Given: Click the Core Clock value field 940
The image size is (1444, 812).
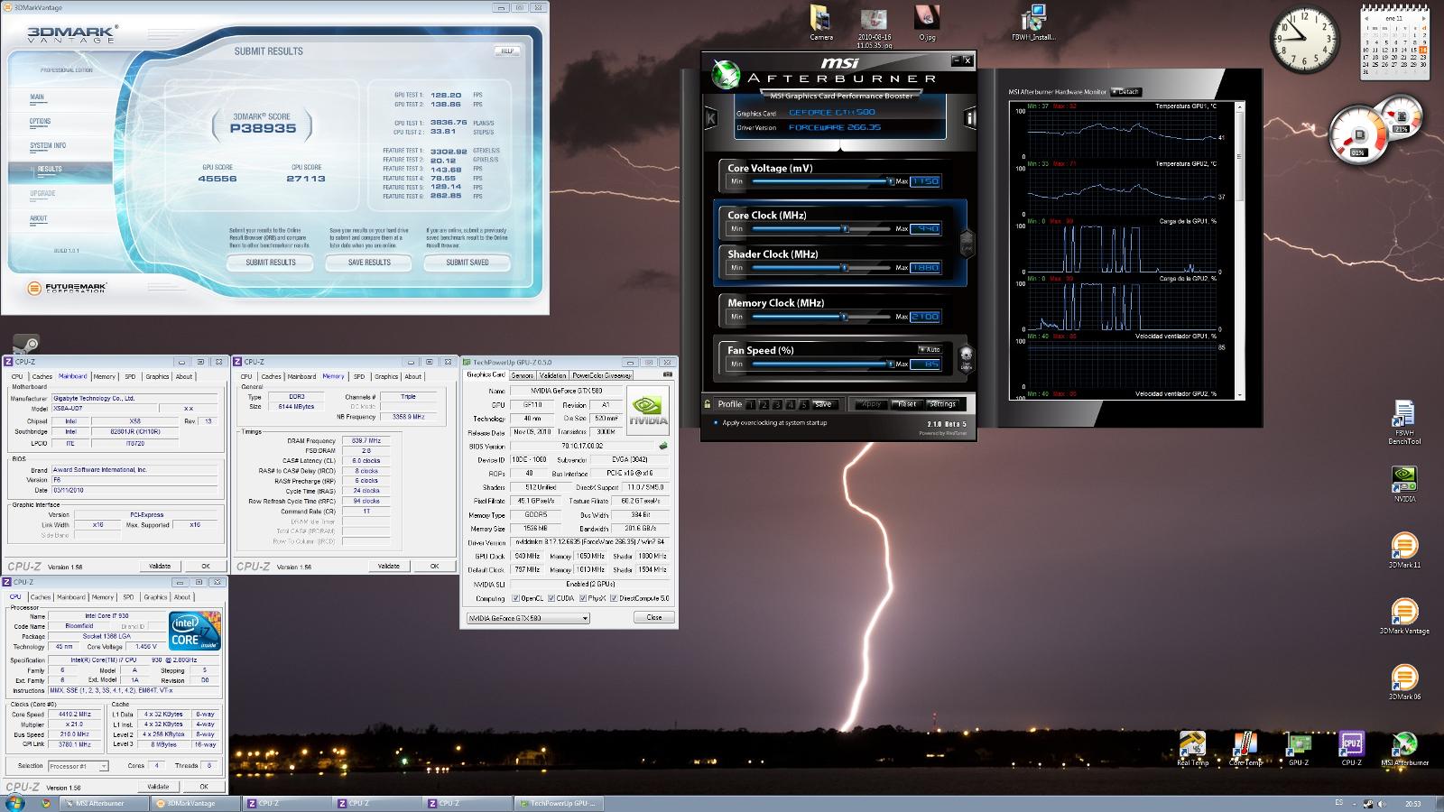Looking at the screenshot, I should point(925,229).
